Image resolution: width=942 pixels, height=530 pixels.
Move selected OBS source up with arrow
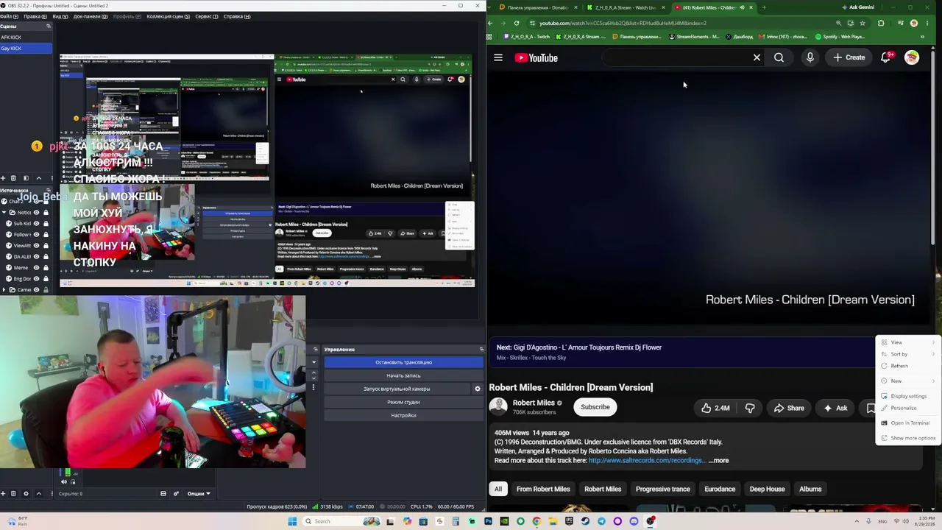coord(39,493)
